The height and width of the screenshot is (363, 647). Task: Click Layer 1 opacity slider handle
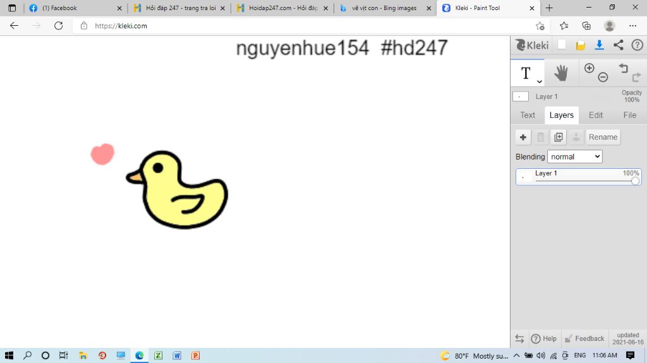[x=635, y=181]
